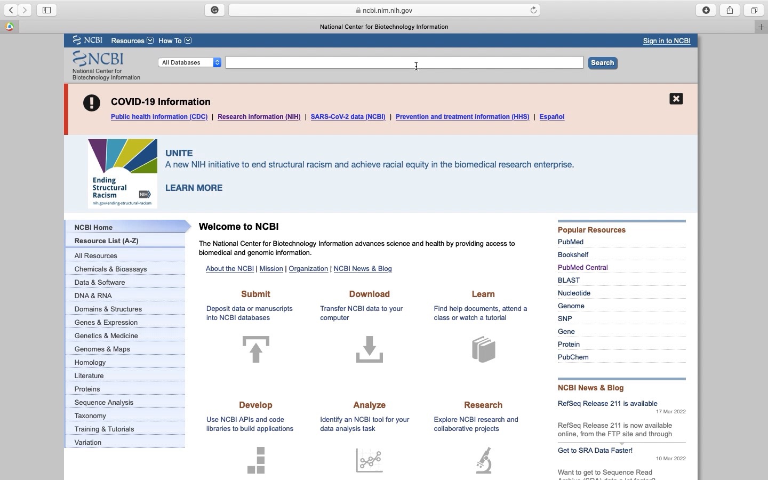This screenshot has height=480, width=768.
Task: Open Sequence Analysis category
Action: pyautogui.click(x=125, y=402)
